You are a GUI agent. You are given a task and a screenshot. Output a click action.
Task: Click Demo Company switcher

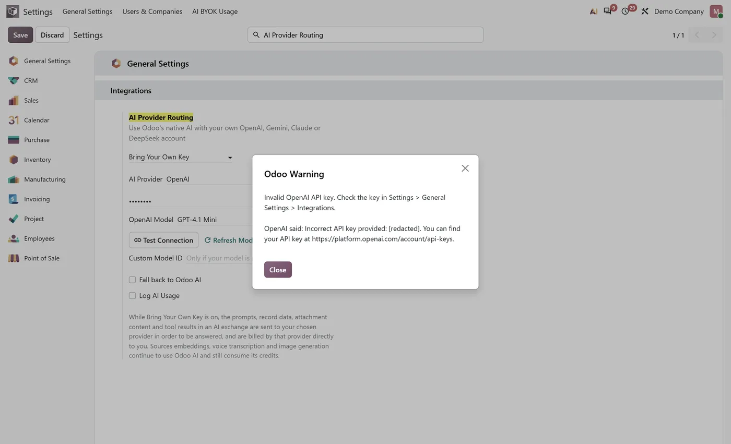point(679,11)
